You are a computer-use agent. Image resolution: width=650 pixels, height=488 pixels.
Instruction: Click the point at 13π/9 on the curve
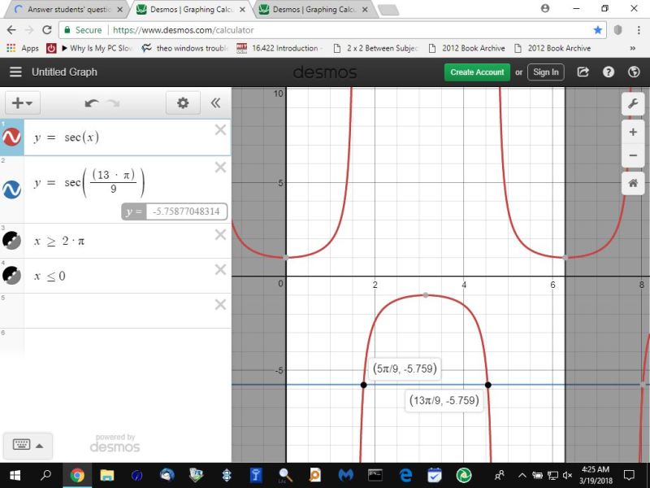(x=488, y=385)
